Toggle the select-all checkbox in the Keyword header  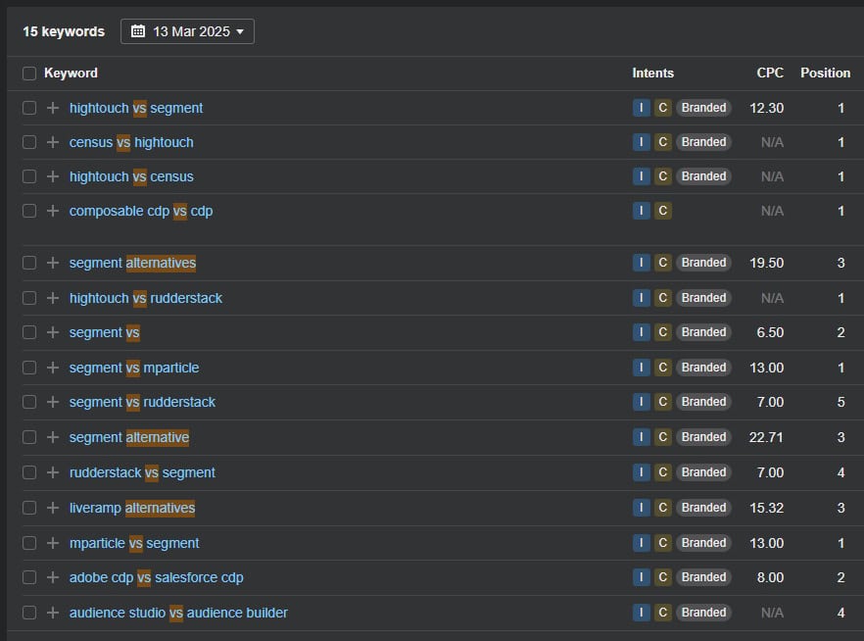29,74
